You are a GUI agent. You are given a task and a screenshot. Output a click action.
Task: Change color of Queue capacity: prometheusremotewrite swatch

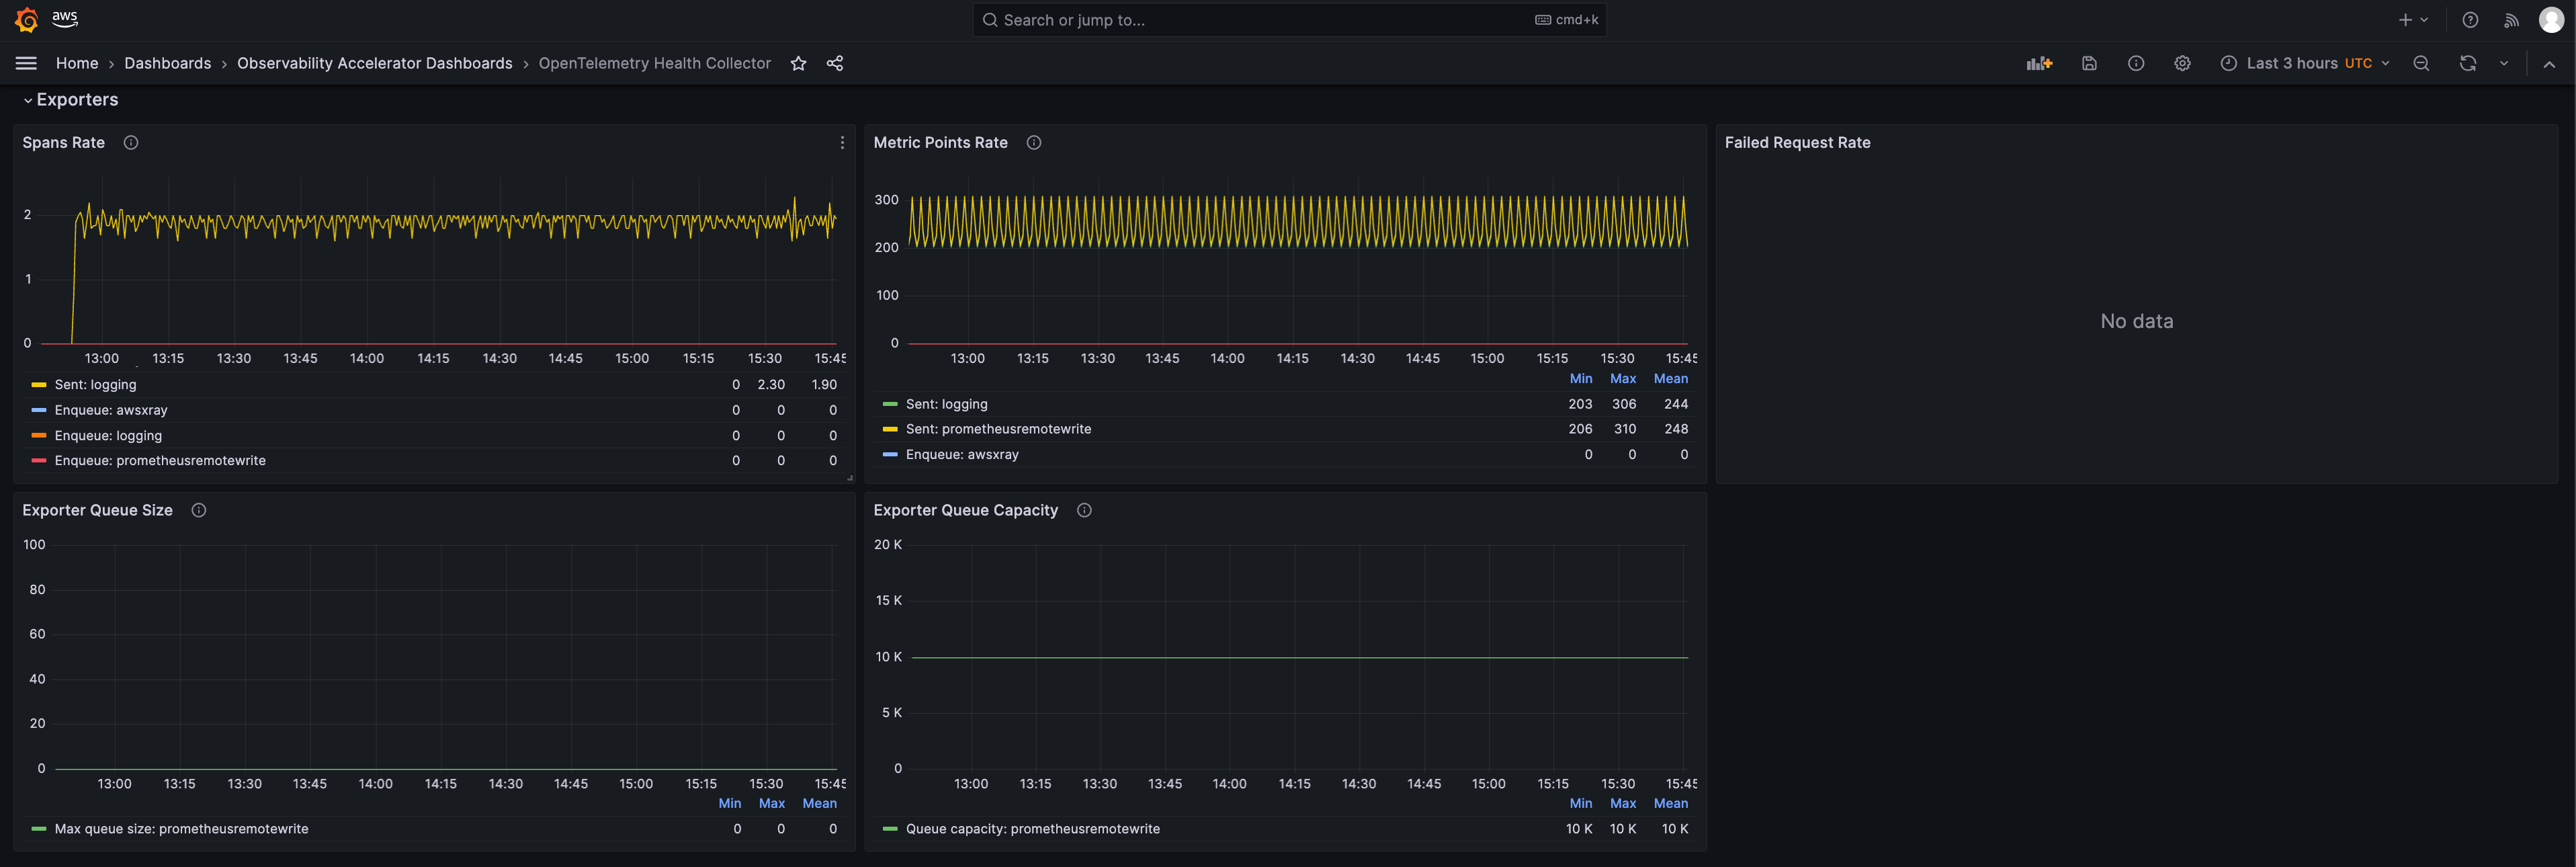coord(890,829)
